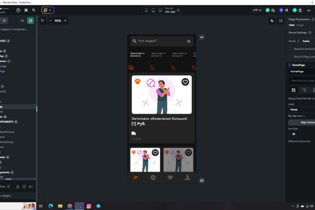Viewport: 315px width, 210px height.
Task: Click the search icon in app preview
Action: [x=134, y=41]
